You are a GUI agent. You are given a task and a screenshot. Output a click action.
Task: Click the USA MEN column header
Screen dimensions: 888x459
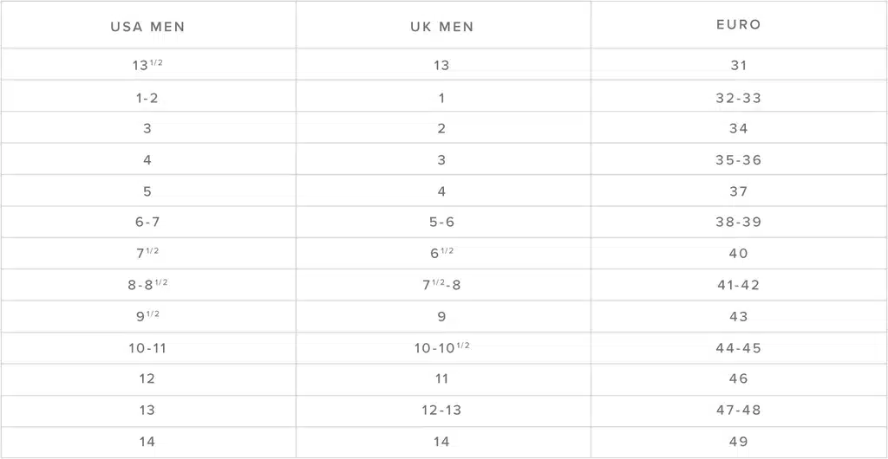147,27
